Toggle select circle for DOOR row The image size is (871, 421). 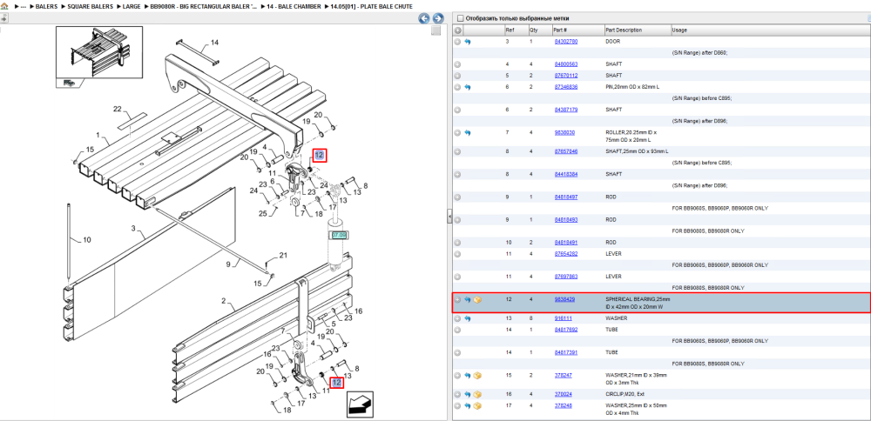(458, 42)
